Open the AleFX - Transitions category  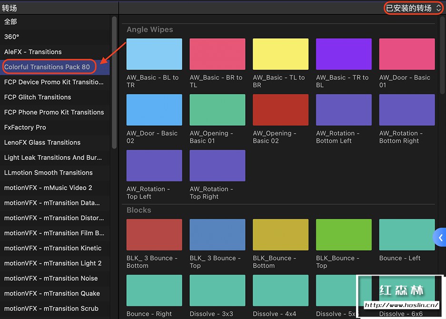coord(33,52)
